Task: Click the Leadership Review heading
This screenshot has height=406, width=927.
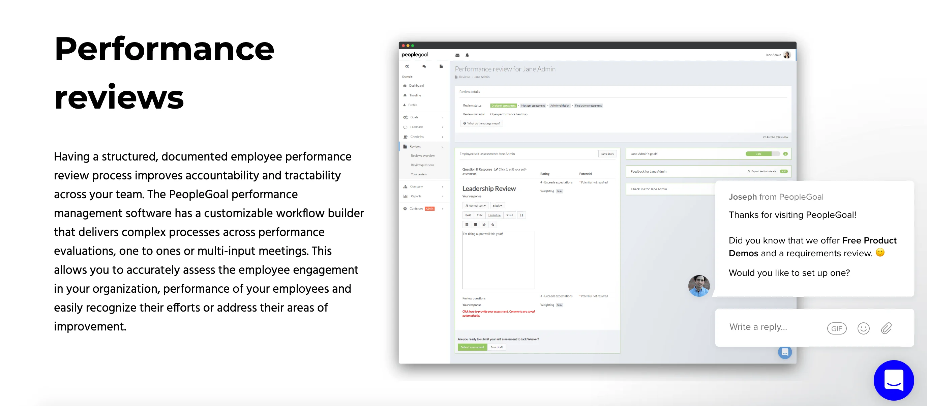Action: [489, 188]
